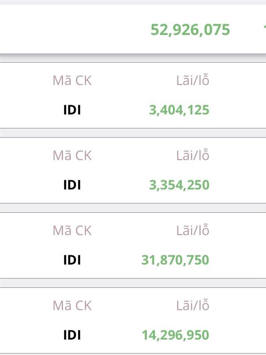Tap the Lãi/lỗ label above 31,870,750
The image size is (266, 355).
click(x=192, y=231)
